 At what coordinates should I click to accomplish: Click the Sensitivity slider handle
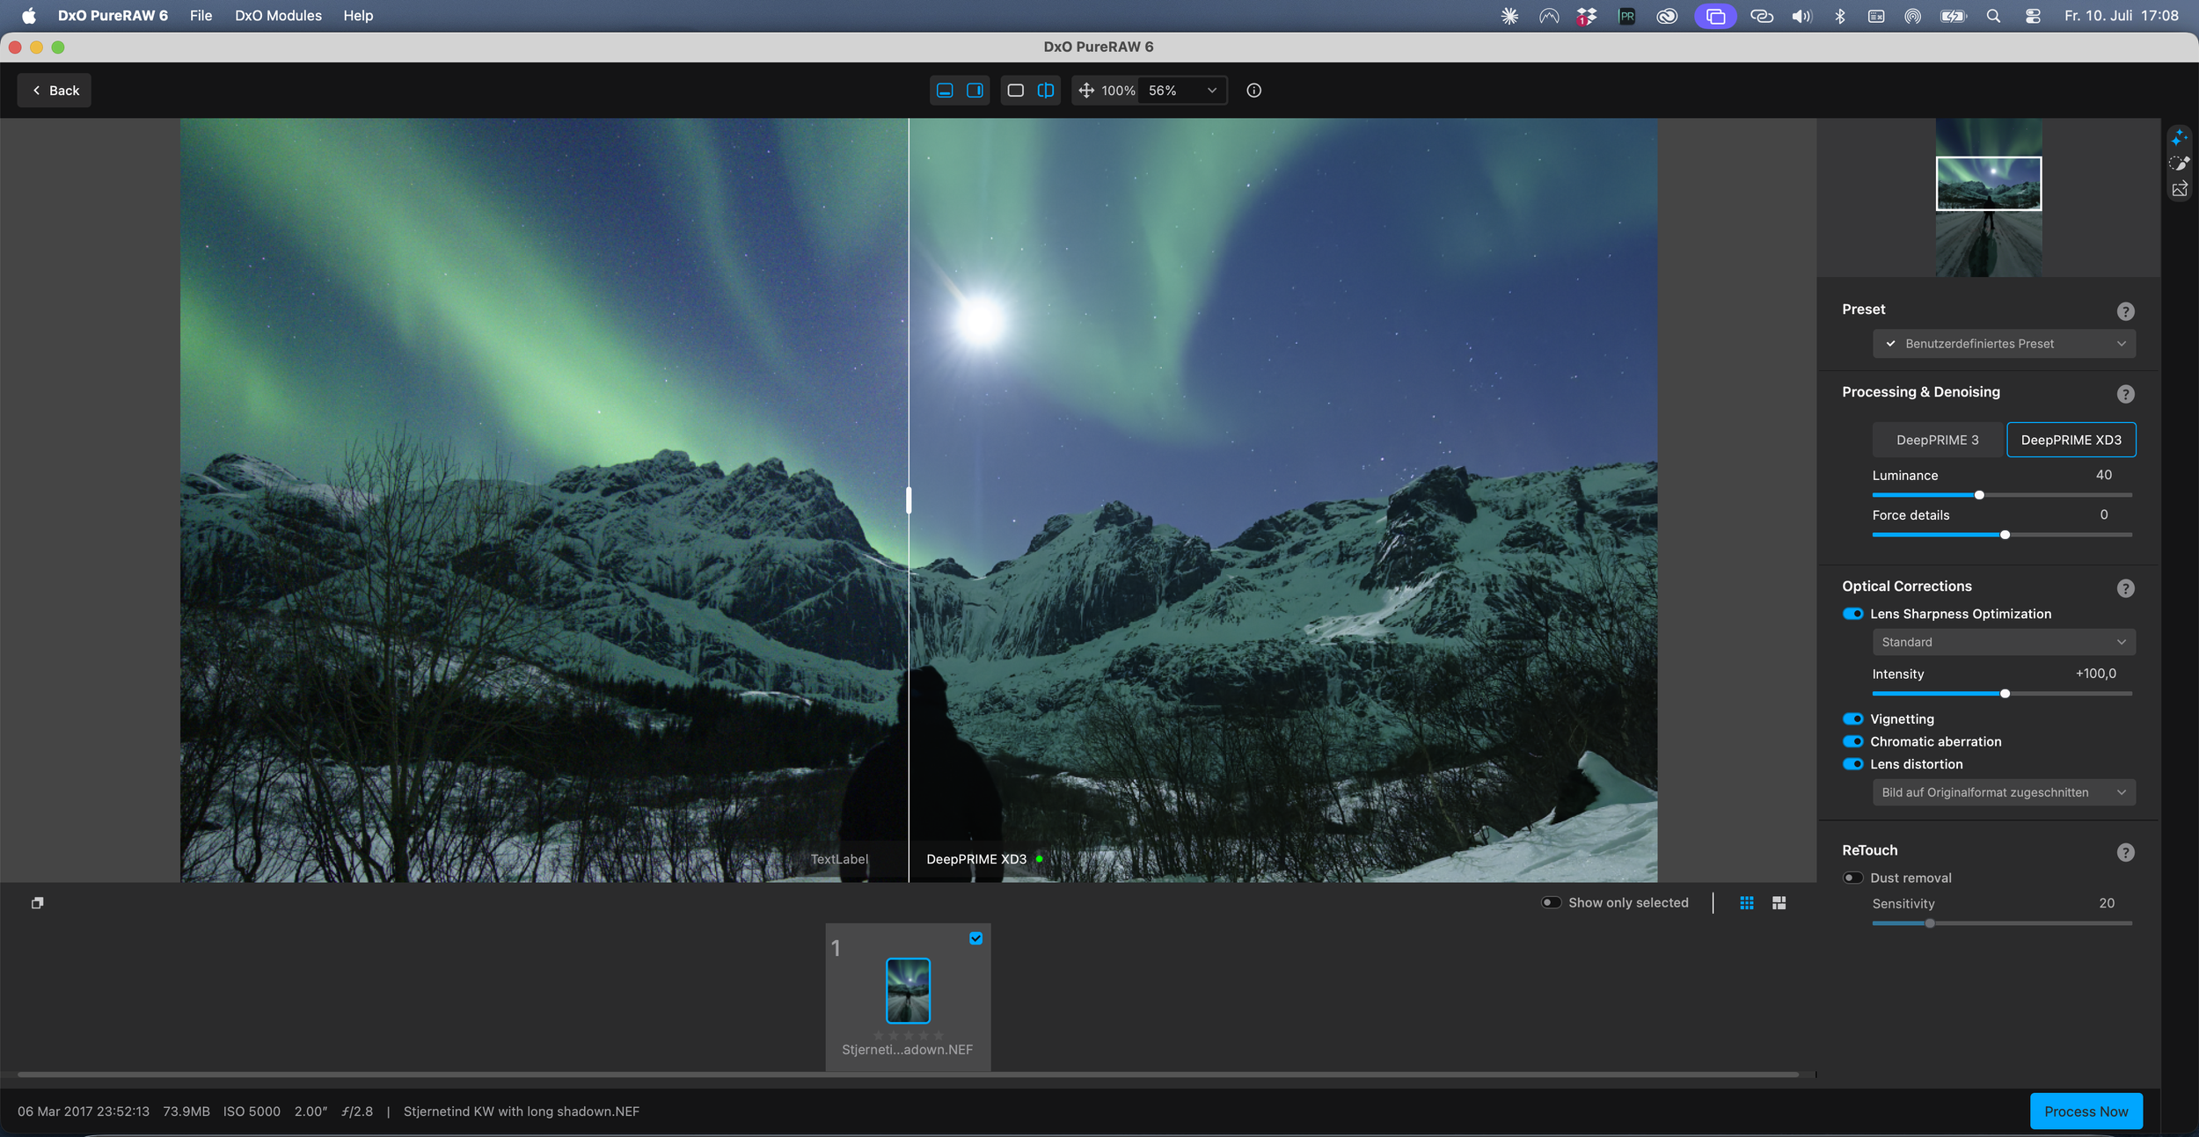point(1930,923)
